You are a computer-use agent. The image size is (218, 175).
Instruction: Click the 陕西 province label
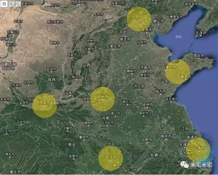51,80
